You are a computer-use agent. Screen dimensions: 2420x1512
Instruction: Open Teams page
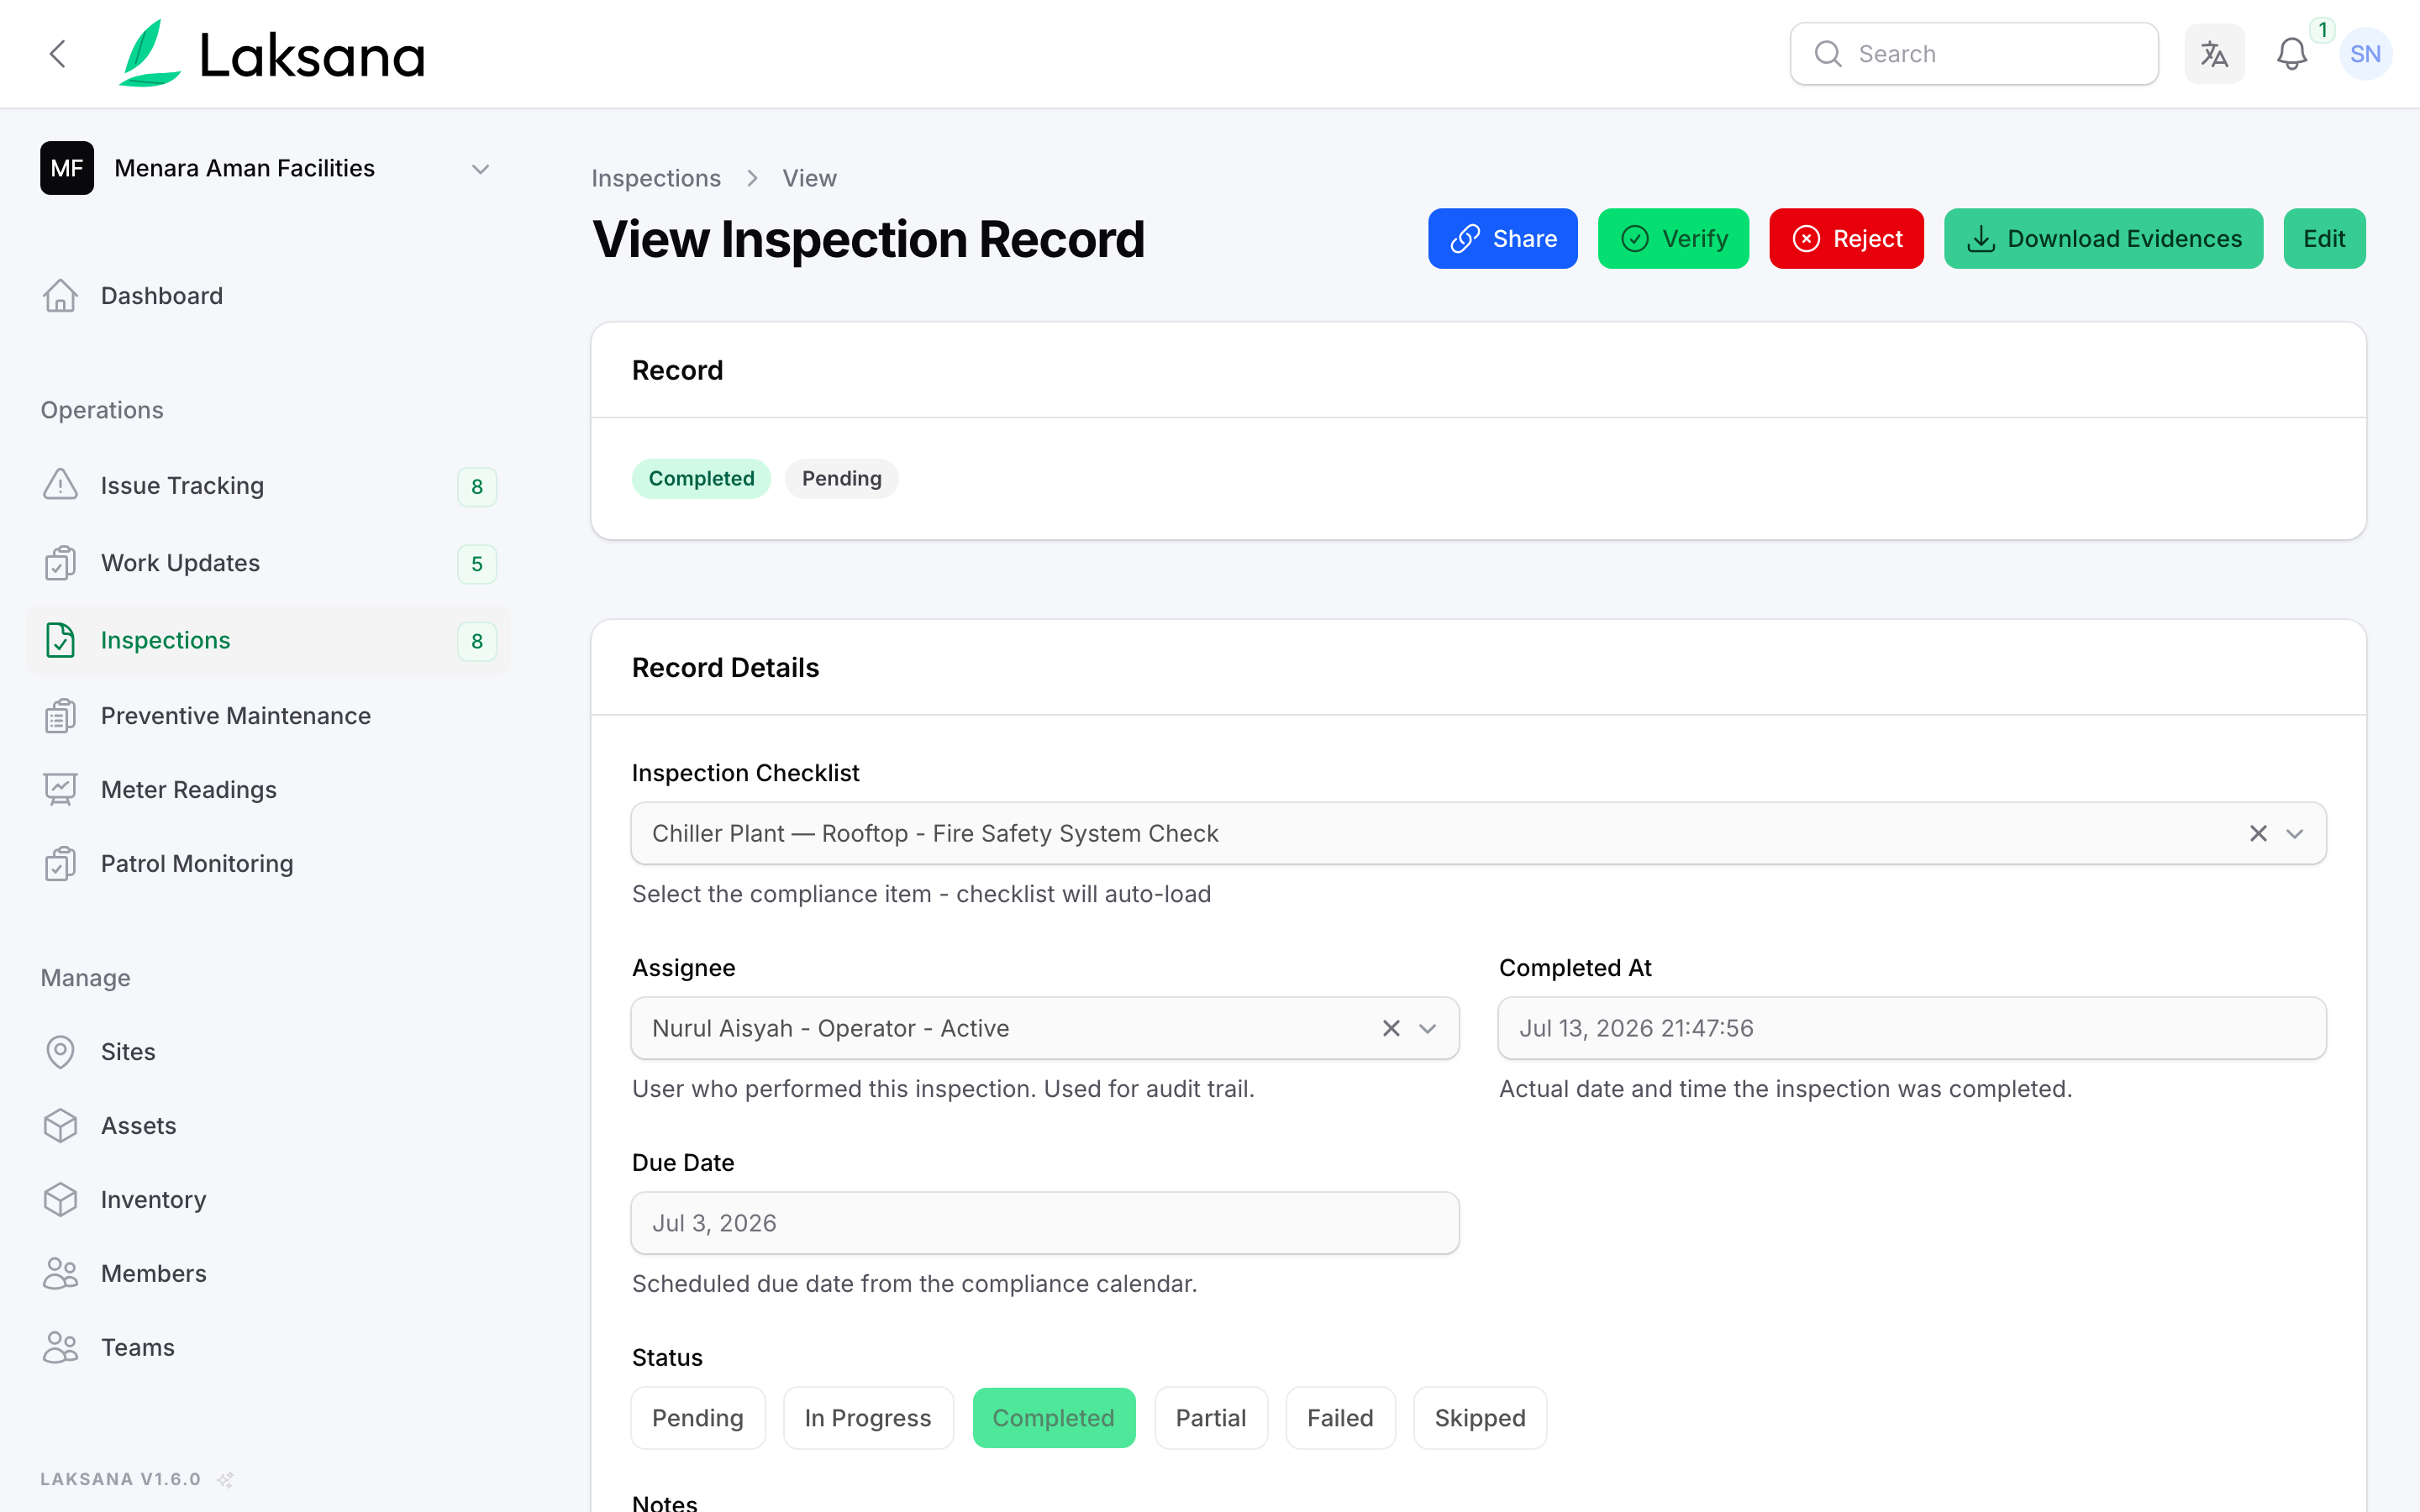(269, 1348)
